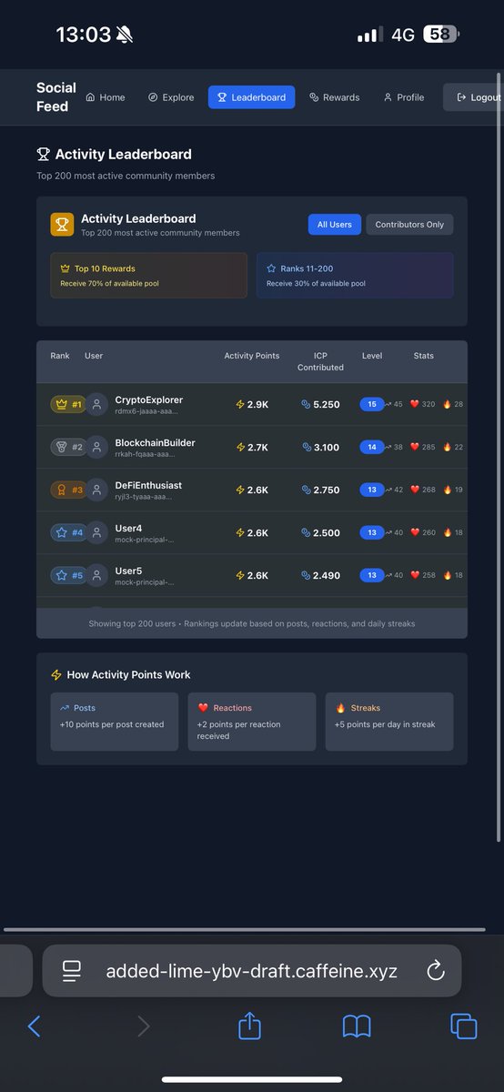Click the heart 285 reactions stat

tap(422, 447)
